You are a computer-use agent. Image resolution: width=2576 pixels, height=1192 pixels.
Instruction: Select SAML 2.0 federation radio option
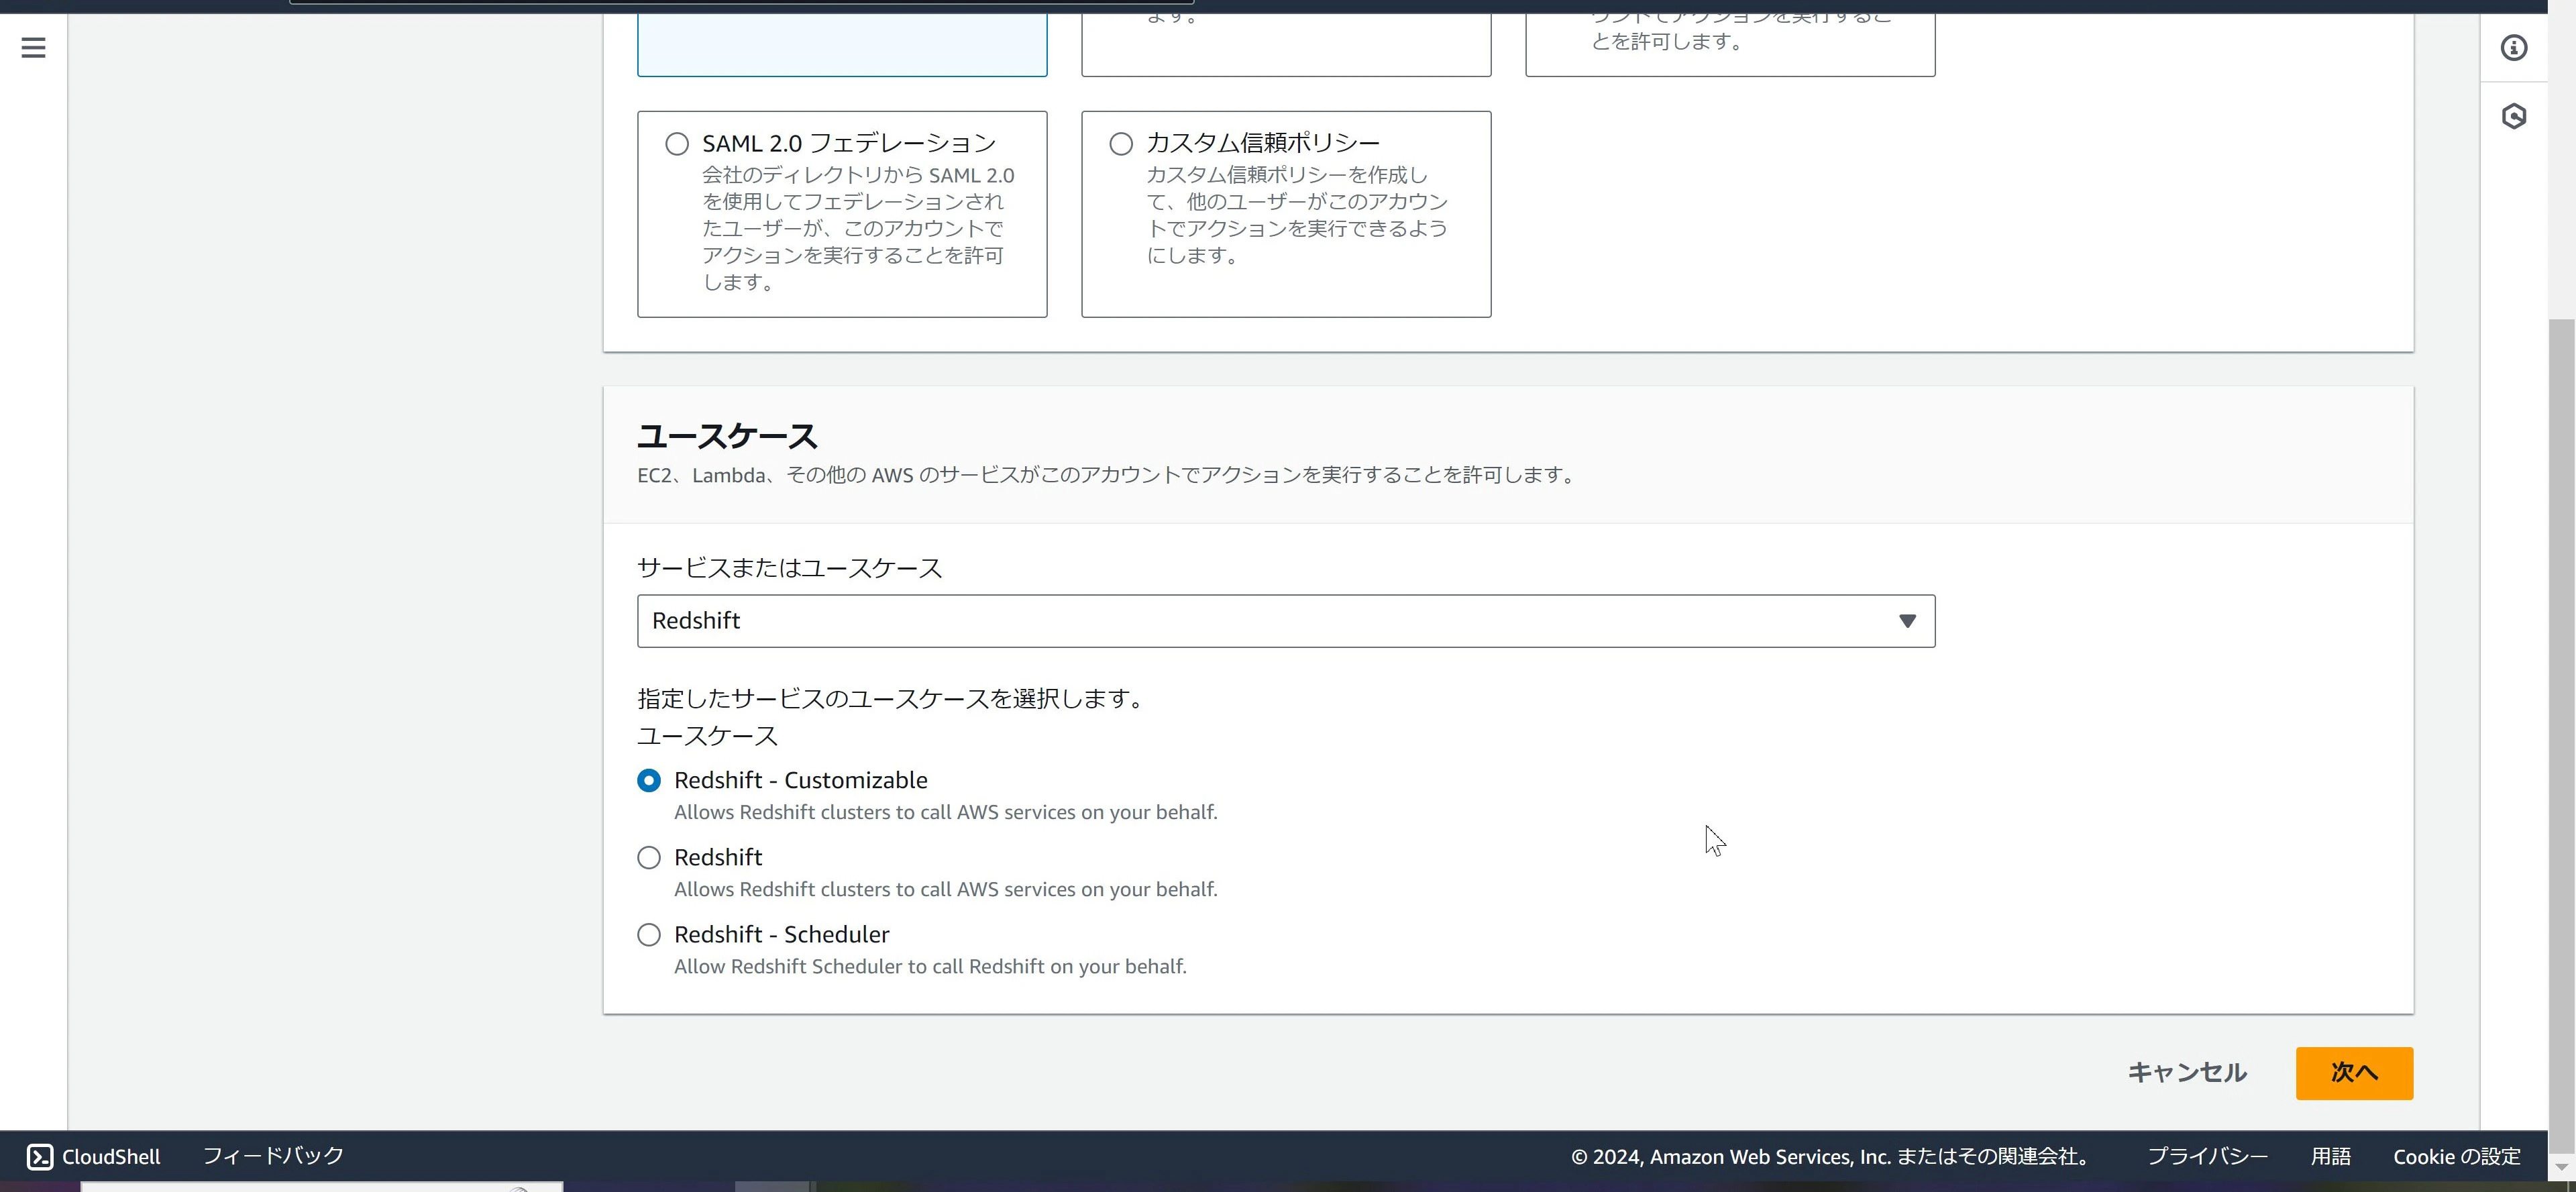click(x=677, y=144)
